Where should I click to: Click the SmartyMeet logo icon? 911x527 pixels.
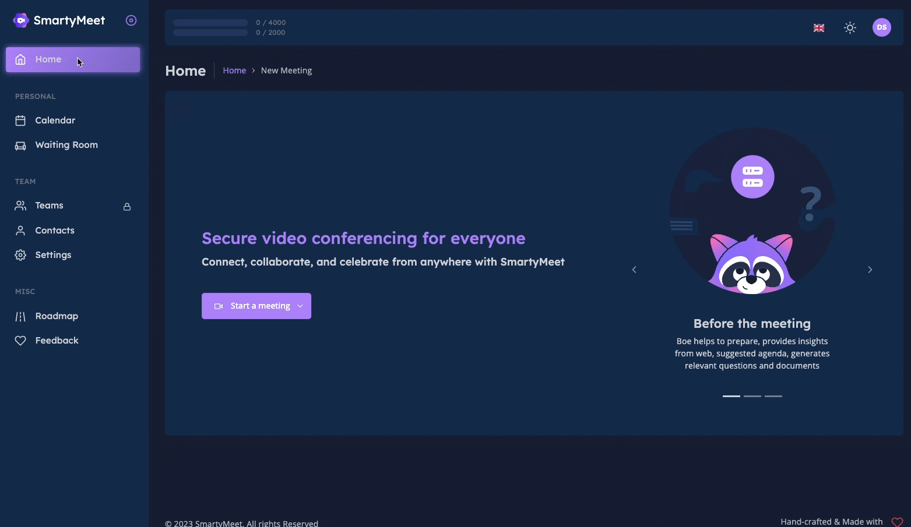pos(21,20)
